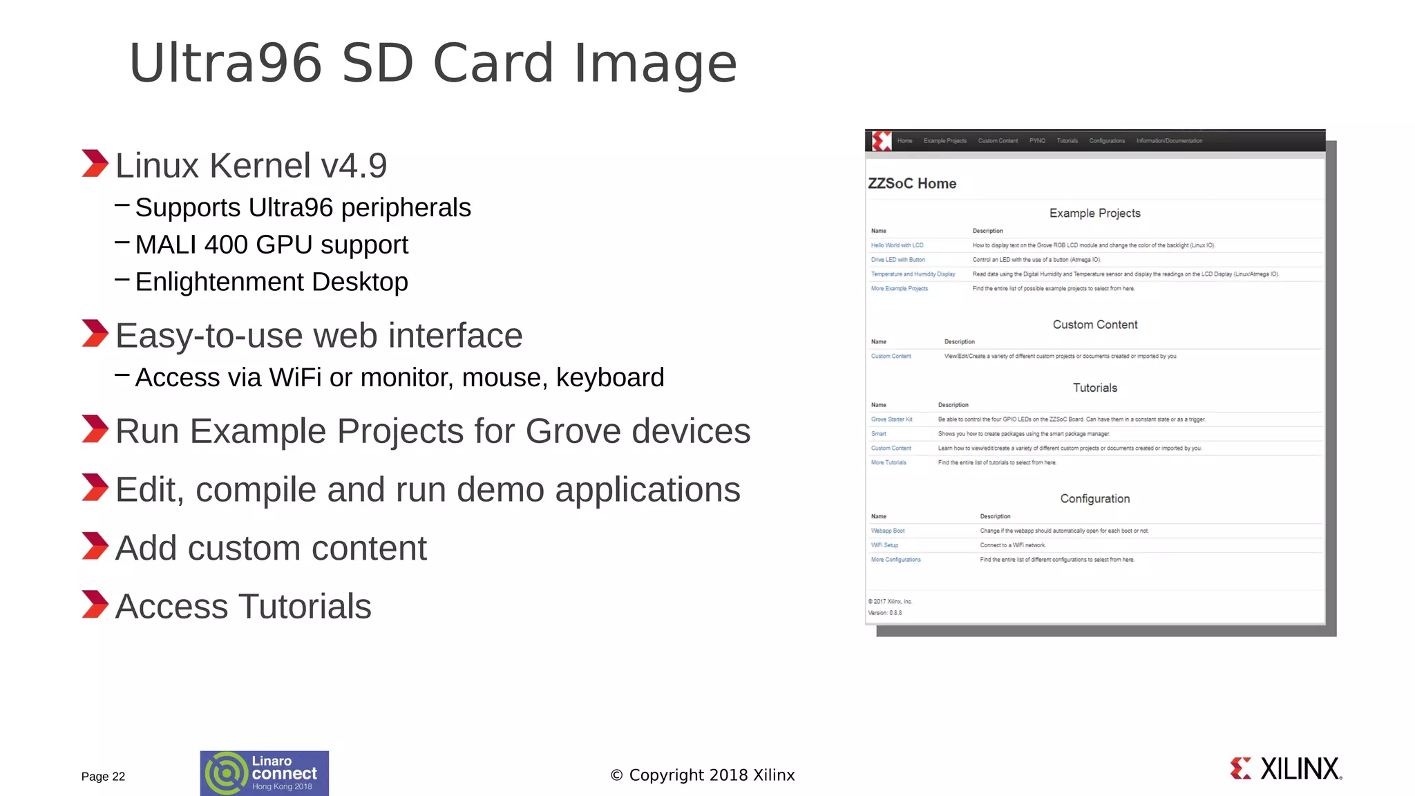Click the Example Projects section heading
This screenshot has height=796, width=1415.
1094,214
